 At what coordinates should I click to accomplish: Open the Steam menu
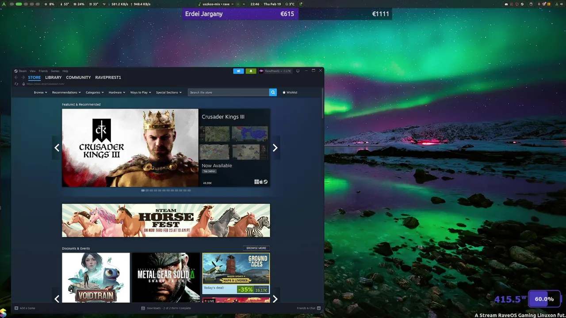tap(23, 71)
